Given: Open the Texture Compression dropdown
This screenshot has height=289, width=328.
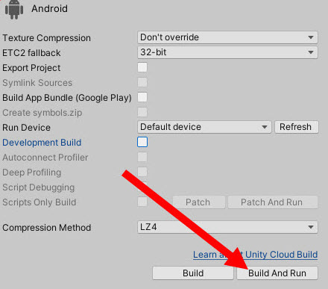Looking at the screenshot, I should point(227,37).
